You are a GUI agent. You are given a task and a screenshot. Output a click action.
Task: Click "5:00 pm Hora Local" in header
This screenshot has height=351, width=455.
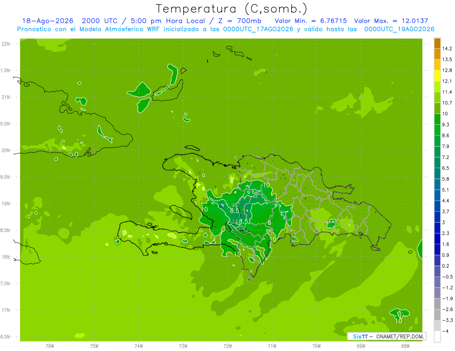(168, 21)
